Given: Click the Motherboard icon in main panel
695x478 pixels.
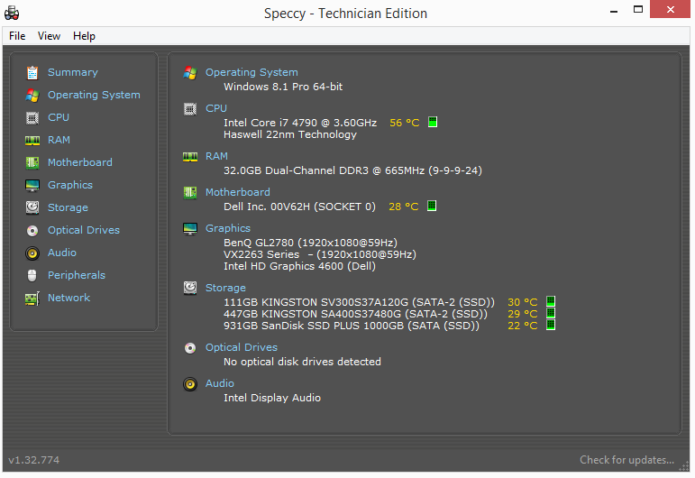Looking at the screenshot, I should (190, 192).
